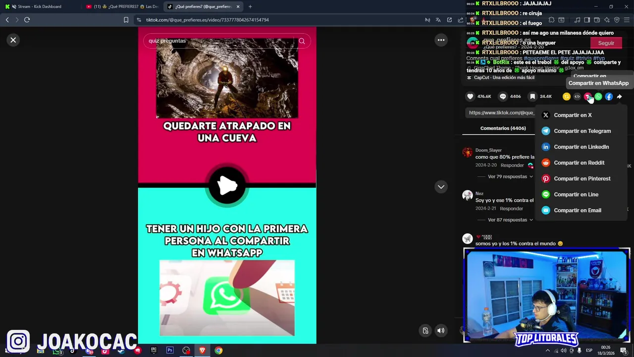Screen dimensions: 634x357
Task: Open the browser hamburger main menu
Action: click(x=627, y=20)
